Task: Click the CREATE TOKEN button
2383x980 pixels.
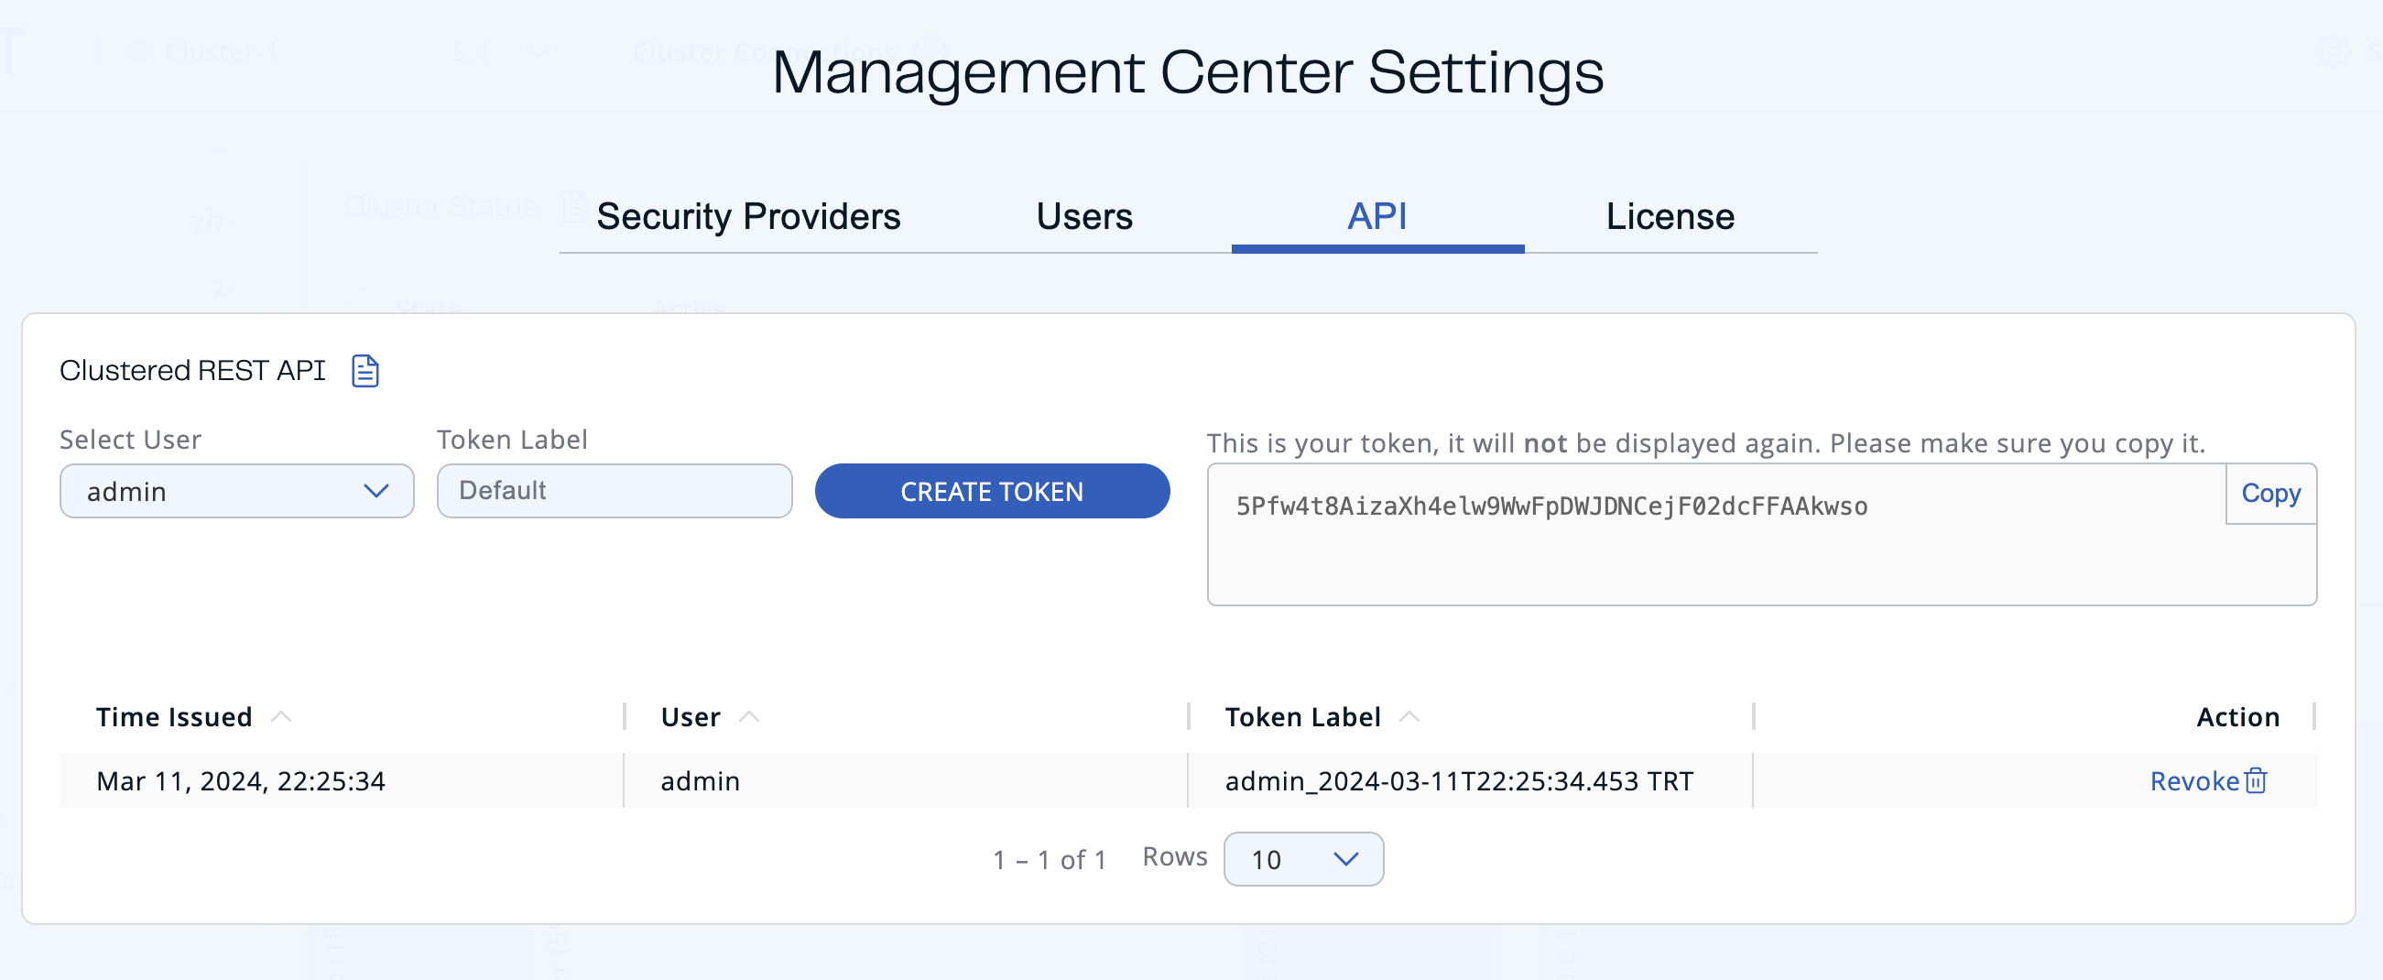Action: coord(992,492)
